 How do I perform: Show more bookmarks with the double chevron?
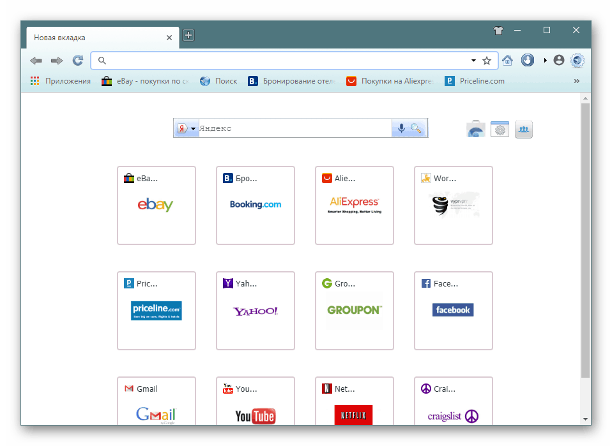point(576,81)
